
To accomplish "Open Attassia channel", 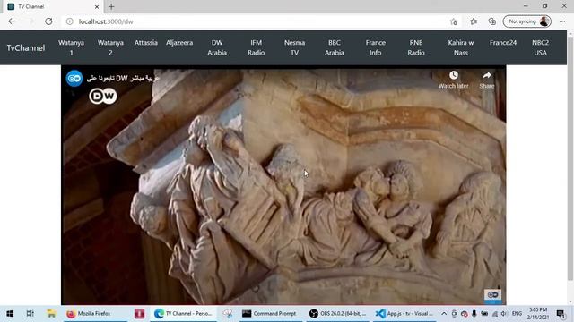I will [145, 43].
